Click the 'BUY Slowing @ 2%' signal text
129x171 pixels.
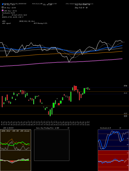coord(41,23)
